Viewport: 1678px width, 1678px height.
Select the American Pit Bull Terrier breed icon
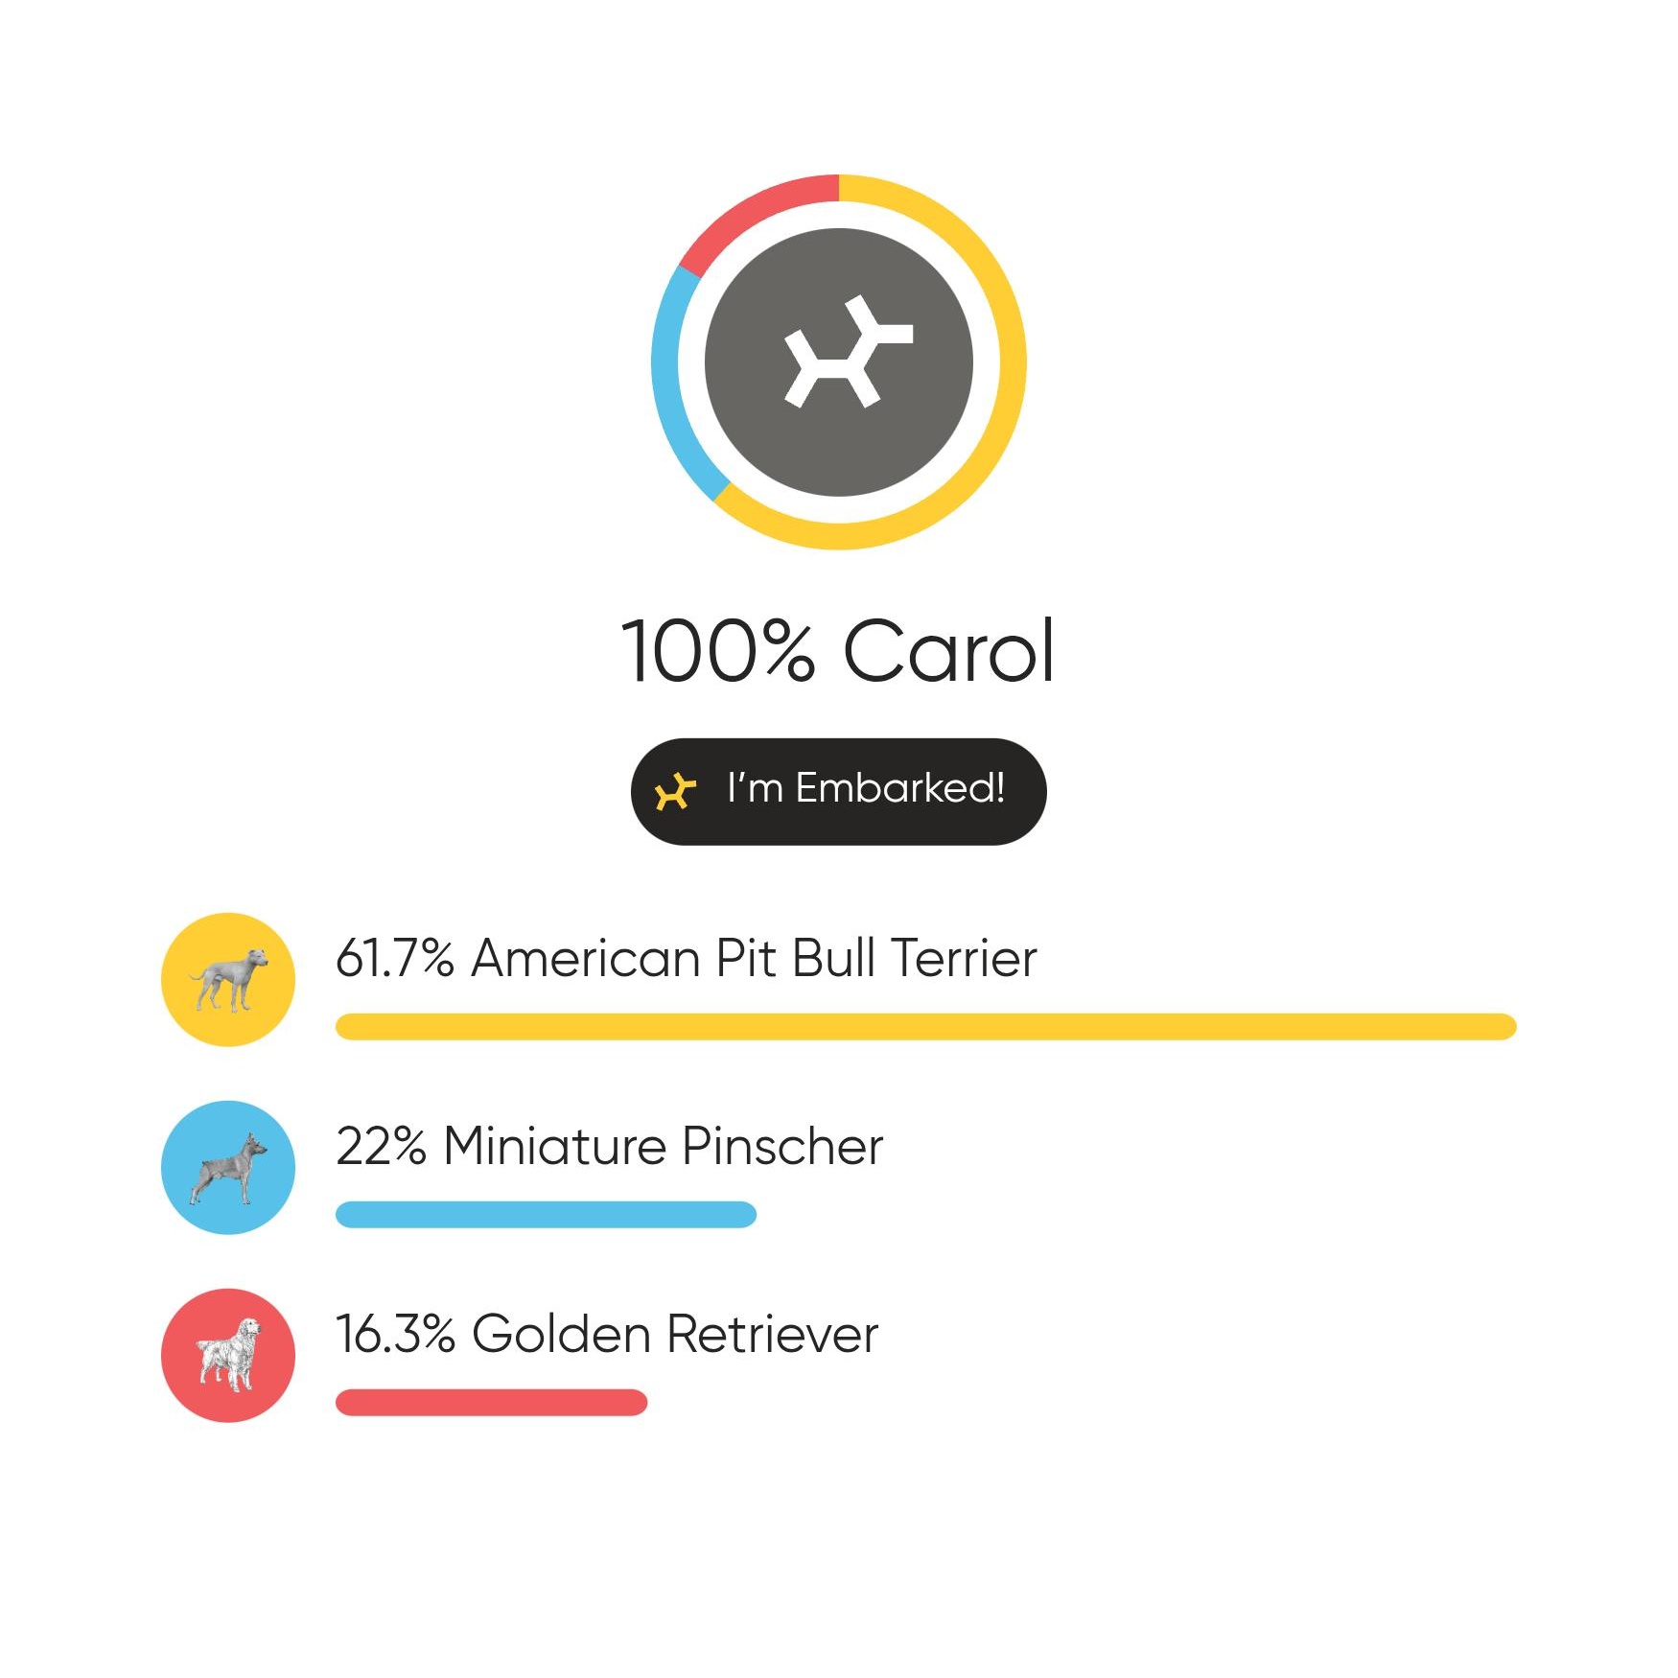228,979
